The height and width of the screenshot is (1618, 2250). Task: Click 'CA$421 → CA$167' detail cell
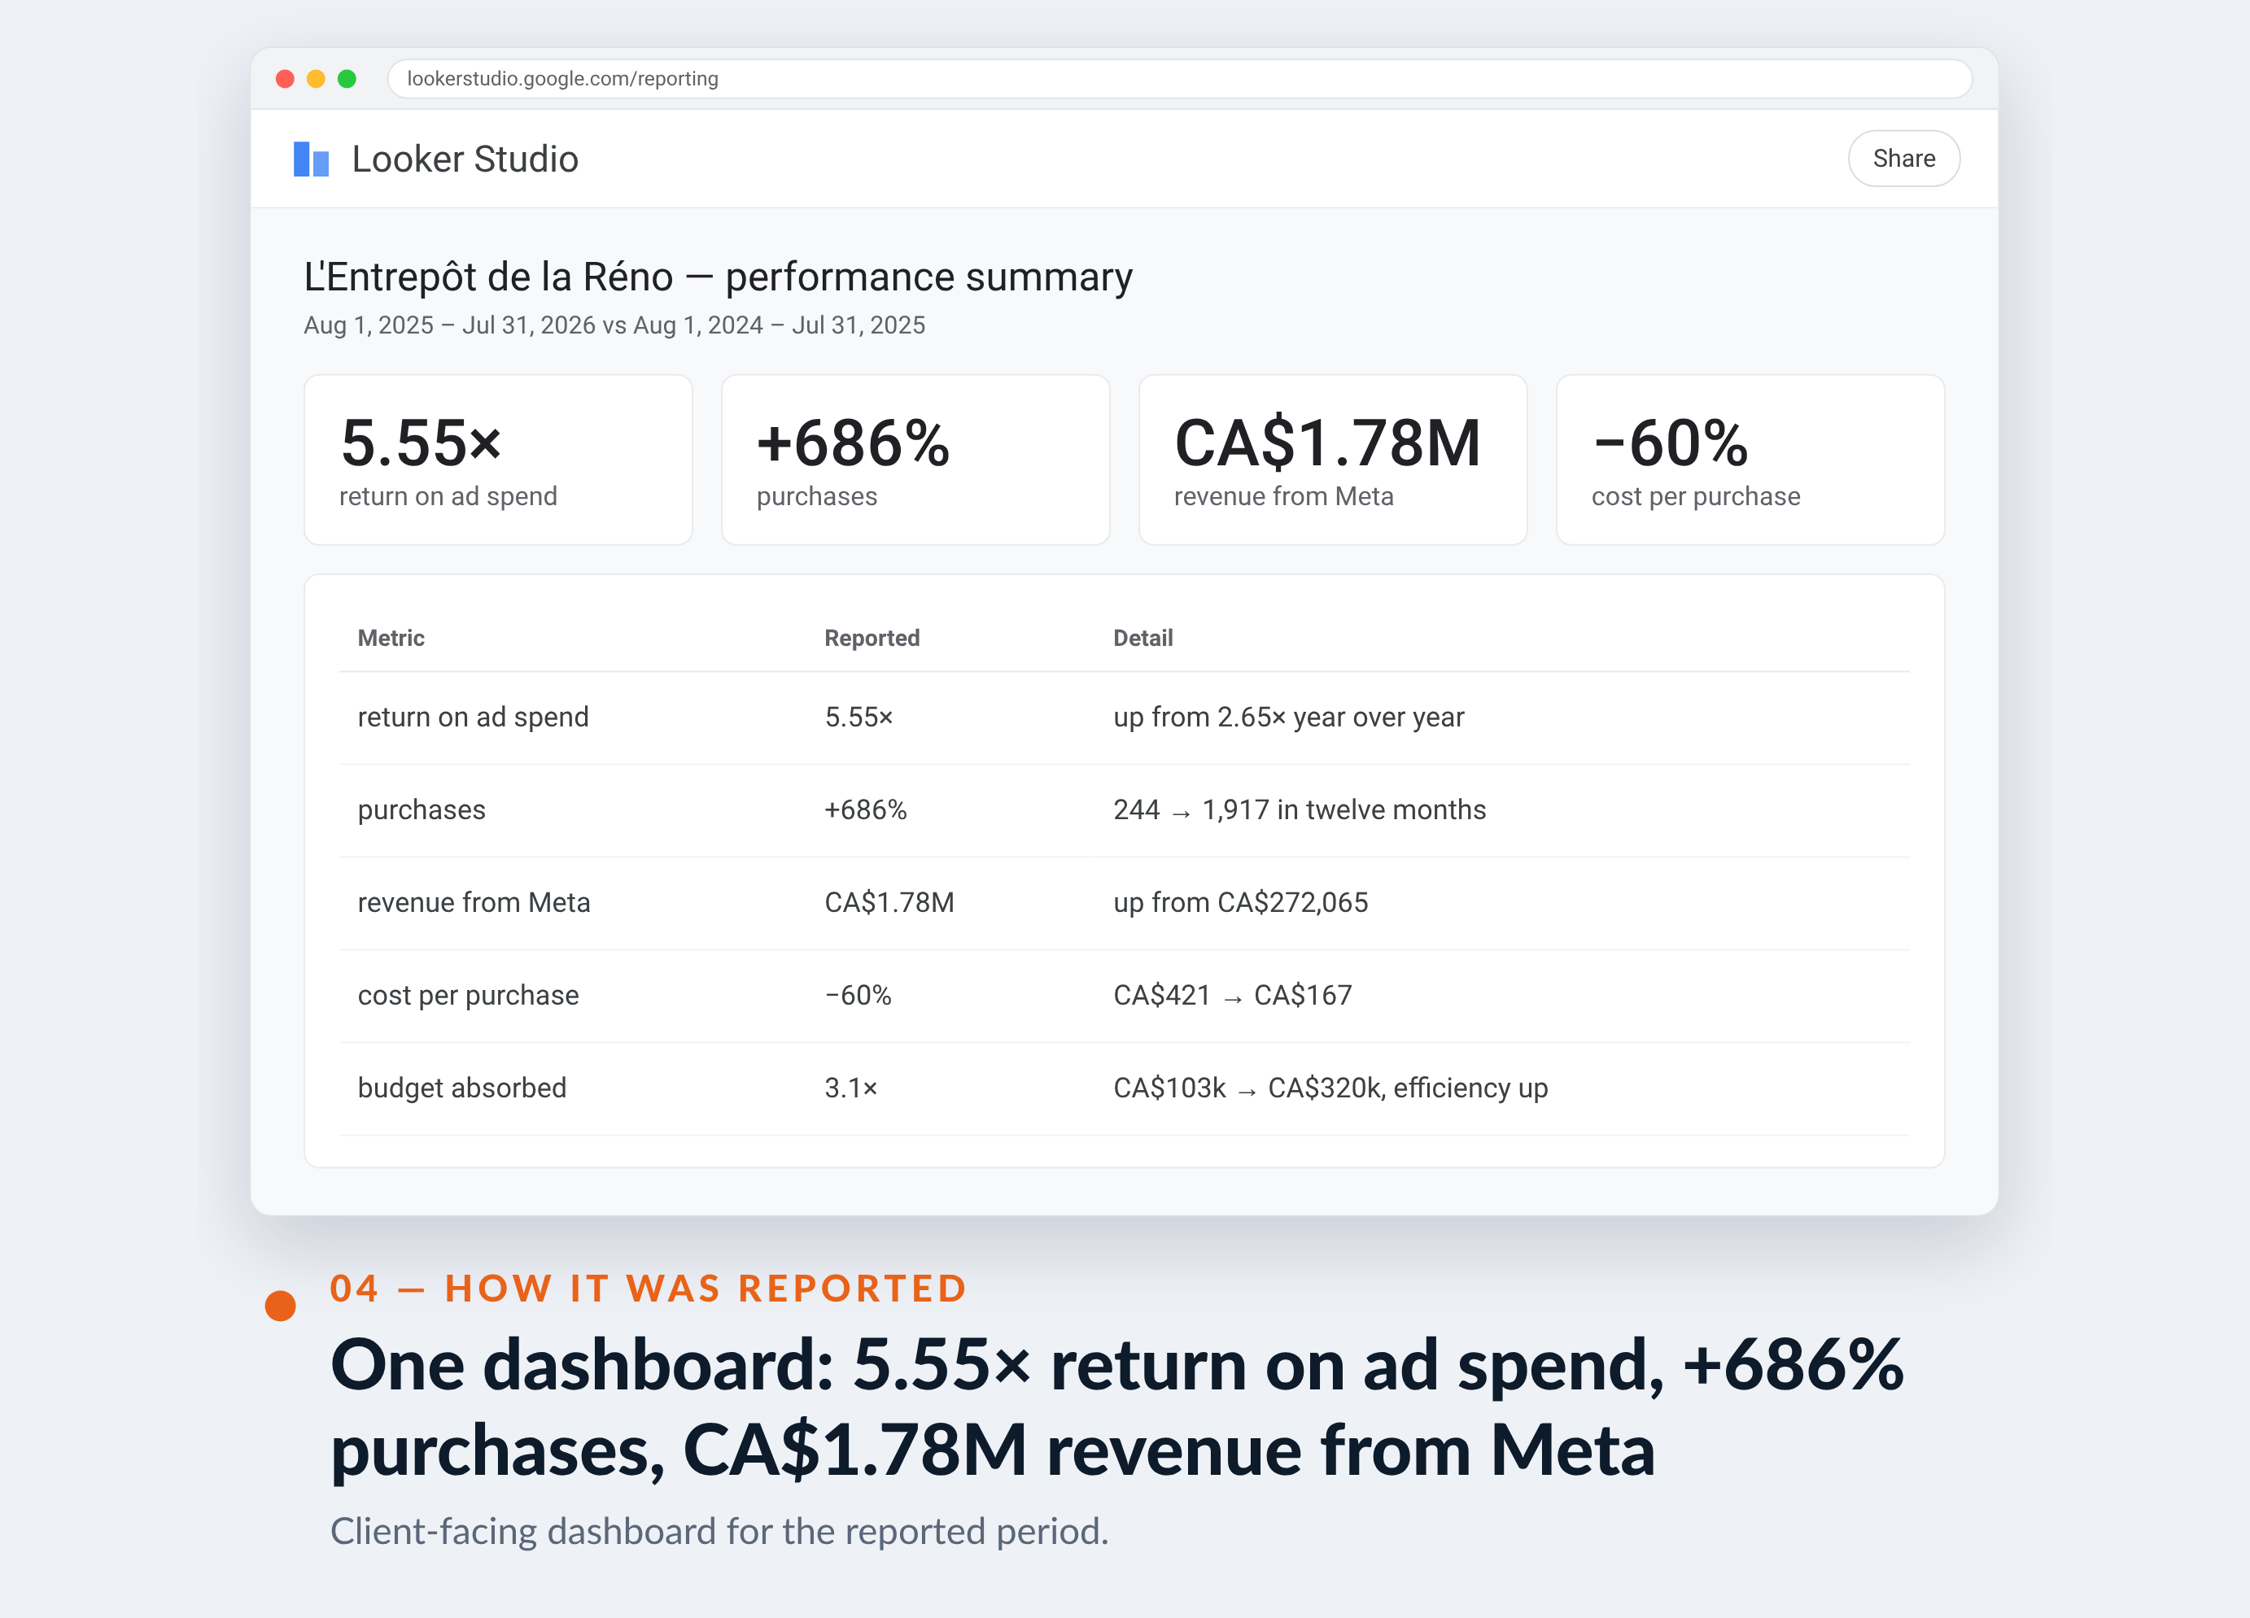coord(1232,996)
